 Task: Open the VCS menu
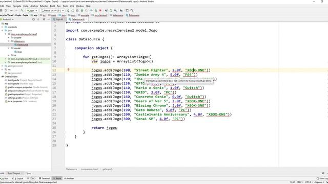72,6
